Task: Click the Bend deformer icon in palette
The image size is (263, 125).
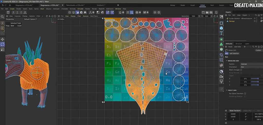Action: pyautogui.click(x=221, y=55)
